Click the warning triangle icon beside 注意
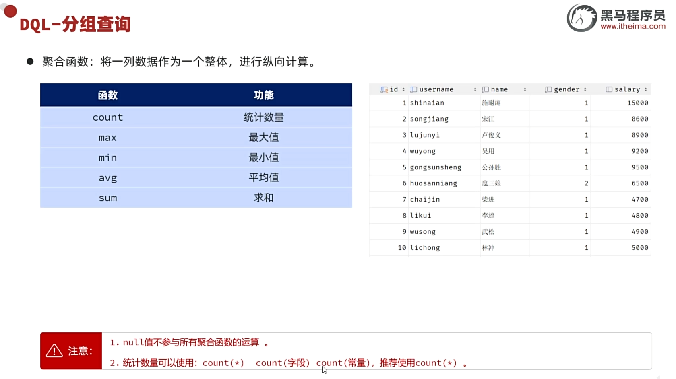 pyautogui.click(x=54, y=351)
